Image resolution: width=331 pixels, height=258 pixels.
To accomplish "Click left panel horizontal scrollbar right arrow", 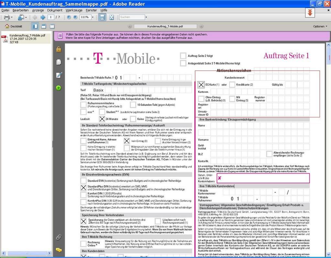I will [x=49, y=253].
